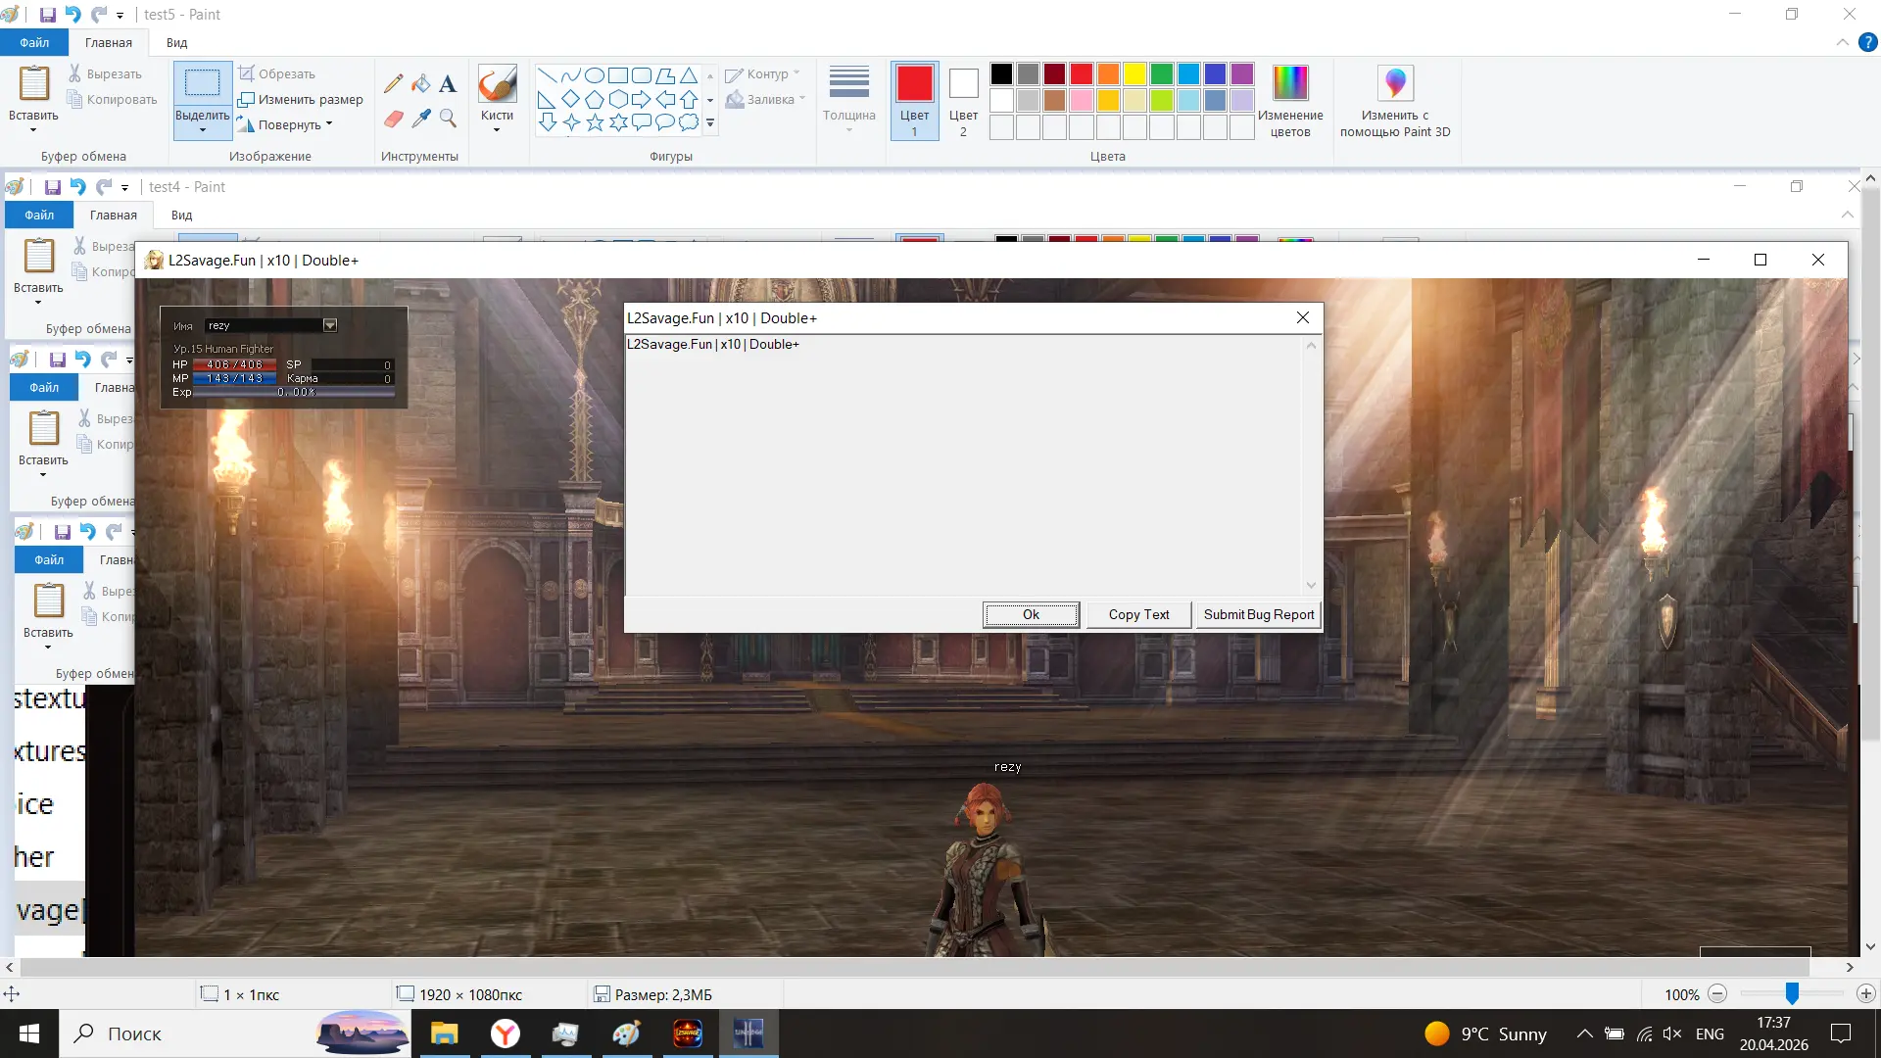Expand the character name combo box
Screen dimensions: 1881x1058
tap(330, 325)
